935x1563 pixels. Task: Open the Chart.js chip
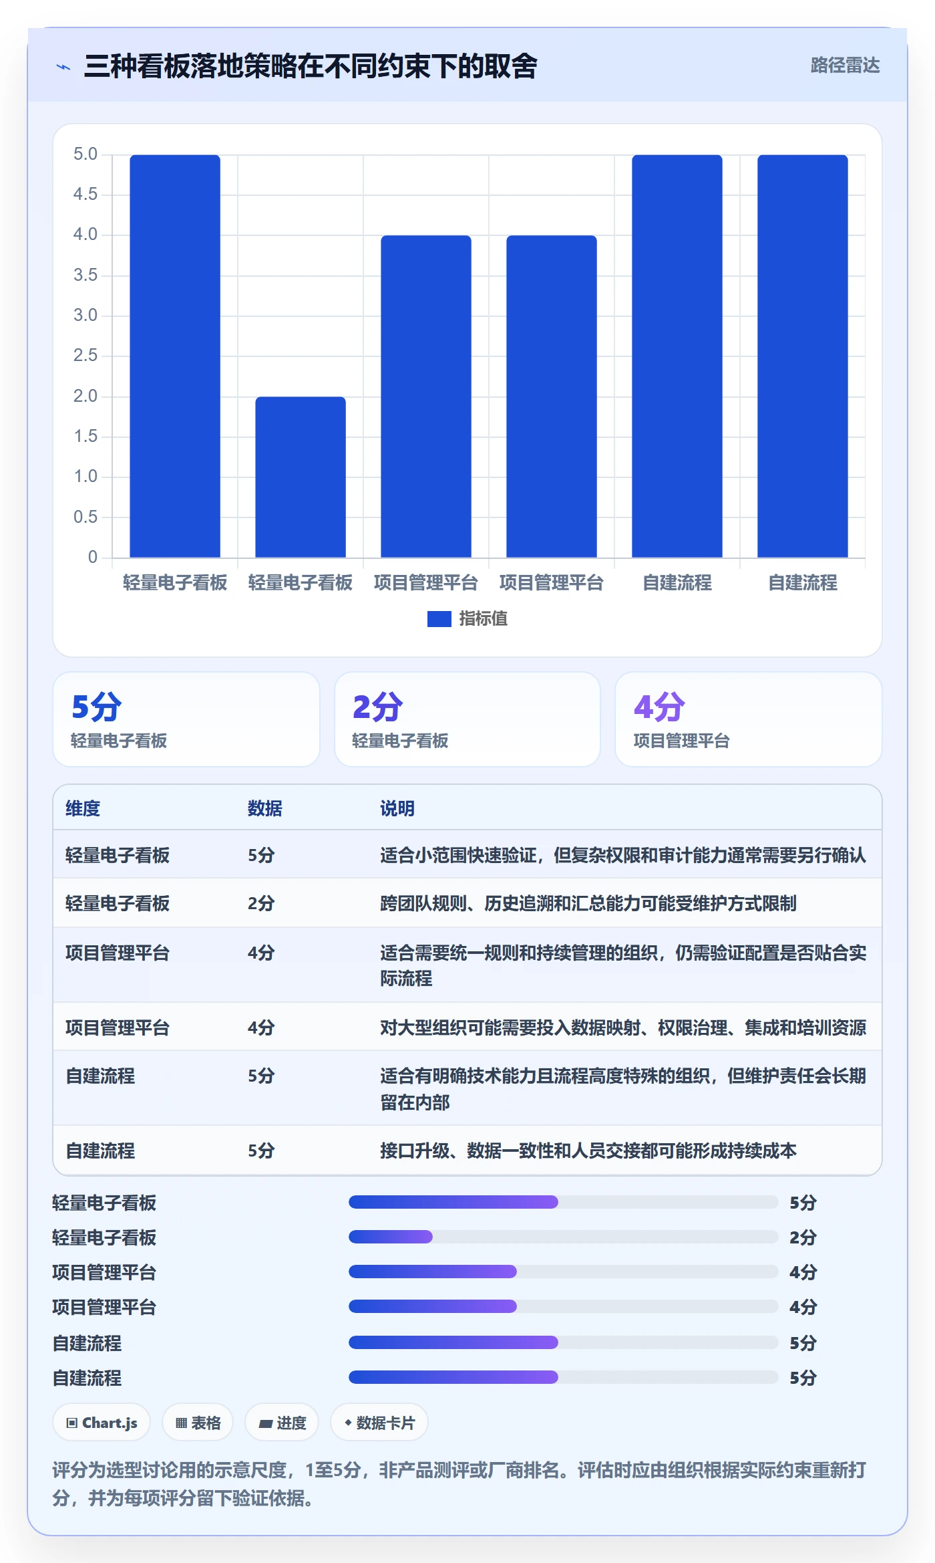click(x=102, y=1423)
